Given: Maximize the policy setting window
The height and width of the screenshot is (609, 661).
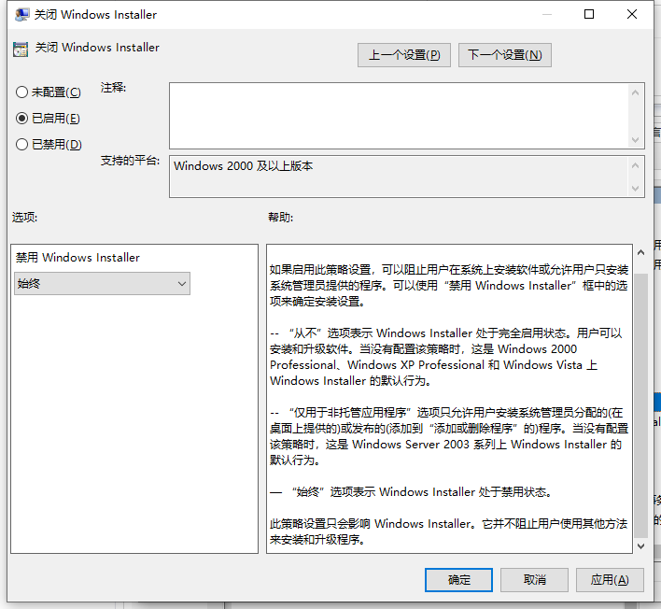Looking at the screenshot, I should 589,15.
